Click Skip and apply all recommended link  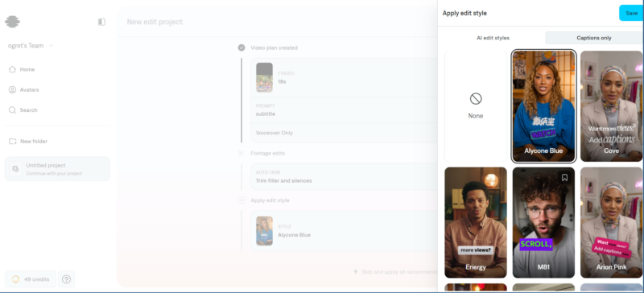click(x=394, y=272)
